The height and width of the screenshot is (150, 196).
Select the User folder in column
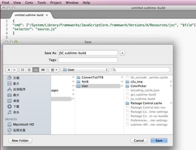coord(98,86)
